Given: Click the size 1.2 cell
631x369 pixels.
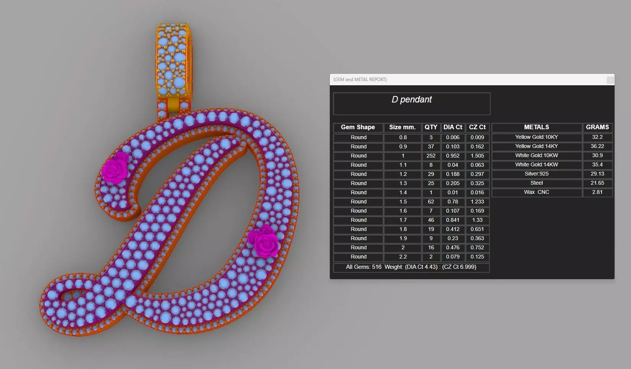Looking at the screenshot, I should coord(403,174).
